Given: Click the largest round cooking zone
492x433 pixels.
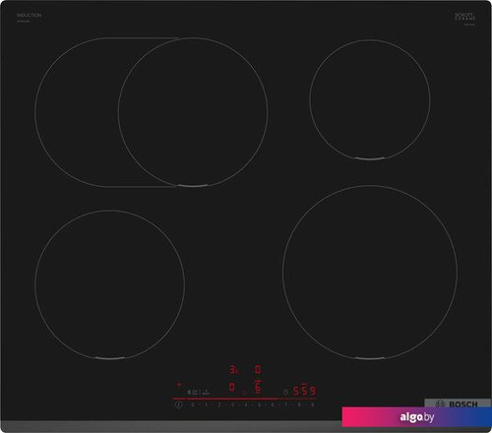Looking at the screenshot, I should click(370, 273).
